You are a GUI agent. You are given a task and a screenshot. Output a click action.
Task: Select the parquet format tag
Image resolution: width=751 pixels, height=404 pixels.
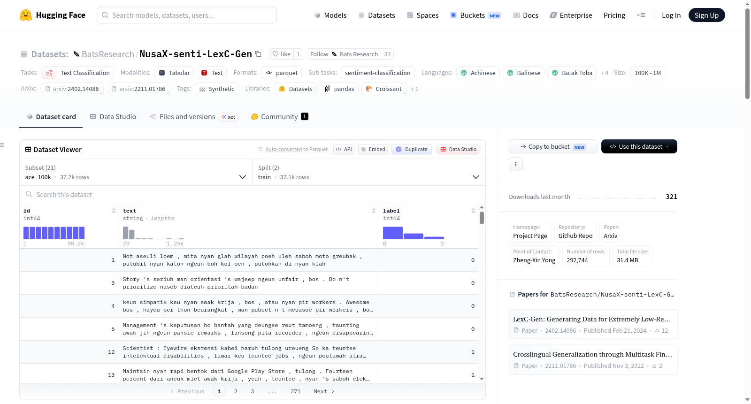pyautogui.click(x=282, y=73)
